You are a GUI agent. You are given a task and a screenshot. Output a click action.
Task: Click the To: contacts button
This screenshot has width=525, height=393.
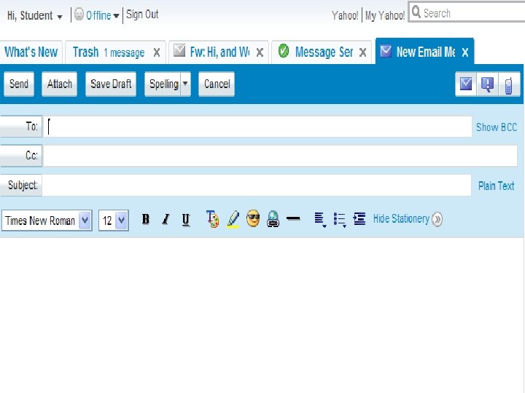coord(21,127)
